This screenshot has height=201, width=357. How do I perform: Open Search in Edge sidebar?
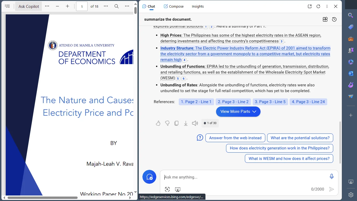(x=351, y=15)
